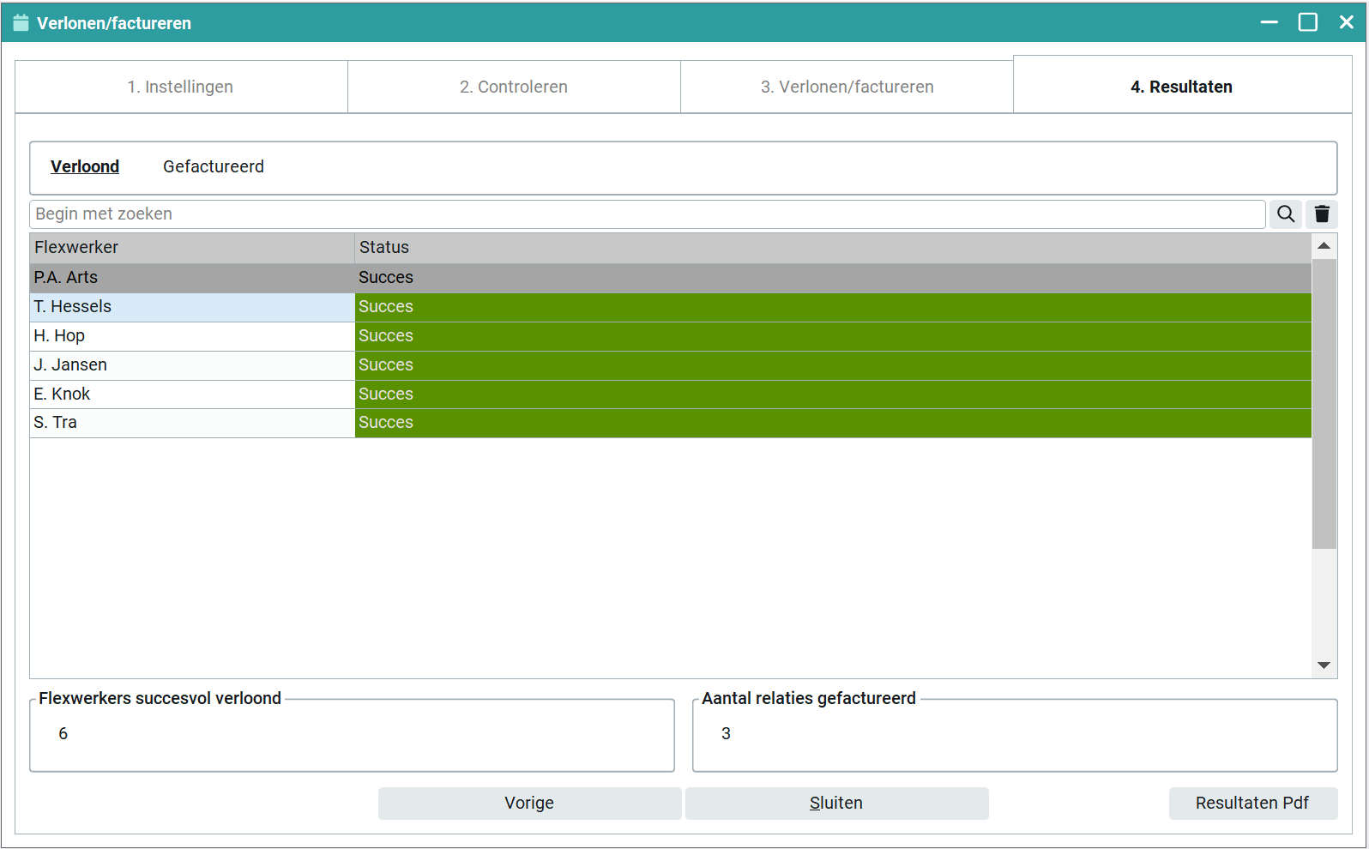The height and width of the screenshot is (849, 1369).
Task: Maximize the Verlonen/factureren window
Action: point(1307,22)
